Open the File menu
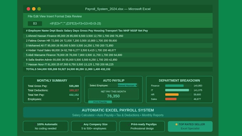The width and height of the screenshot is (242, 136). (30, 16)
